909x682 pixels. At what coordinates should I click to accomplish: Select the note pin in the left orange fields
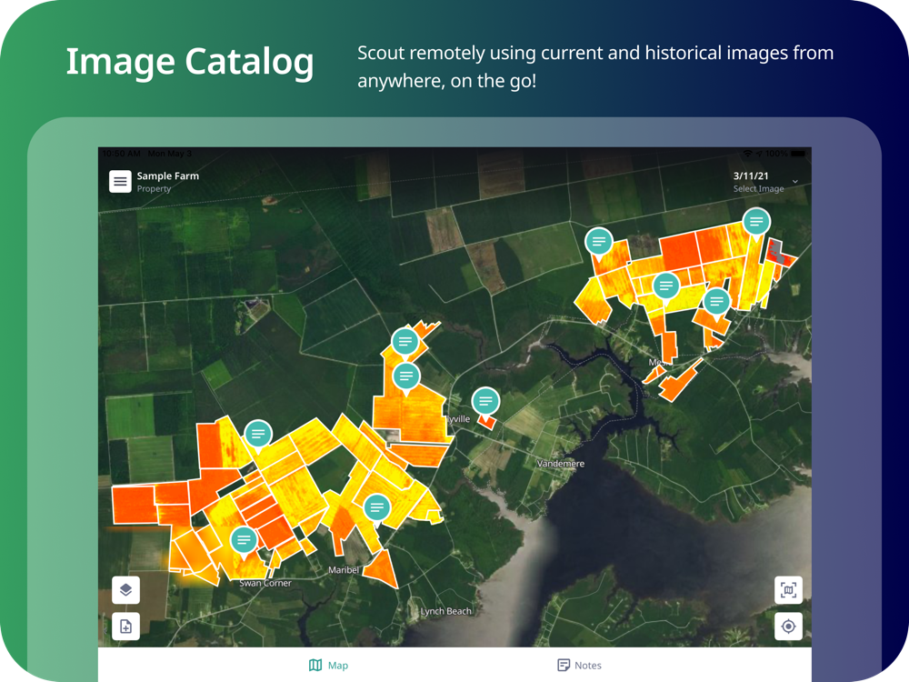(x=258, y=435)
